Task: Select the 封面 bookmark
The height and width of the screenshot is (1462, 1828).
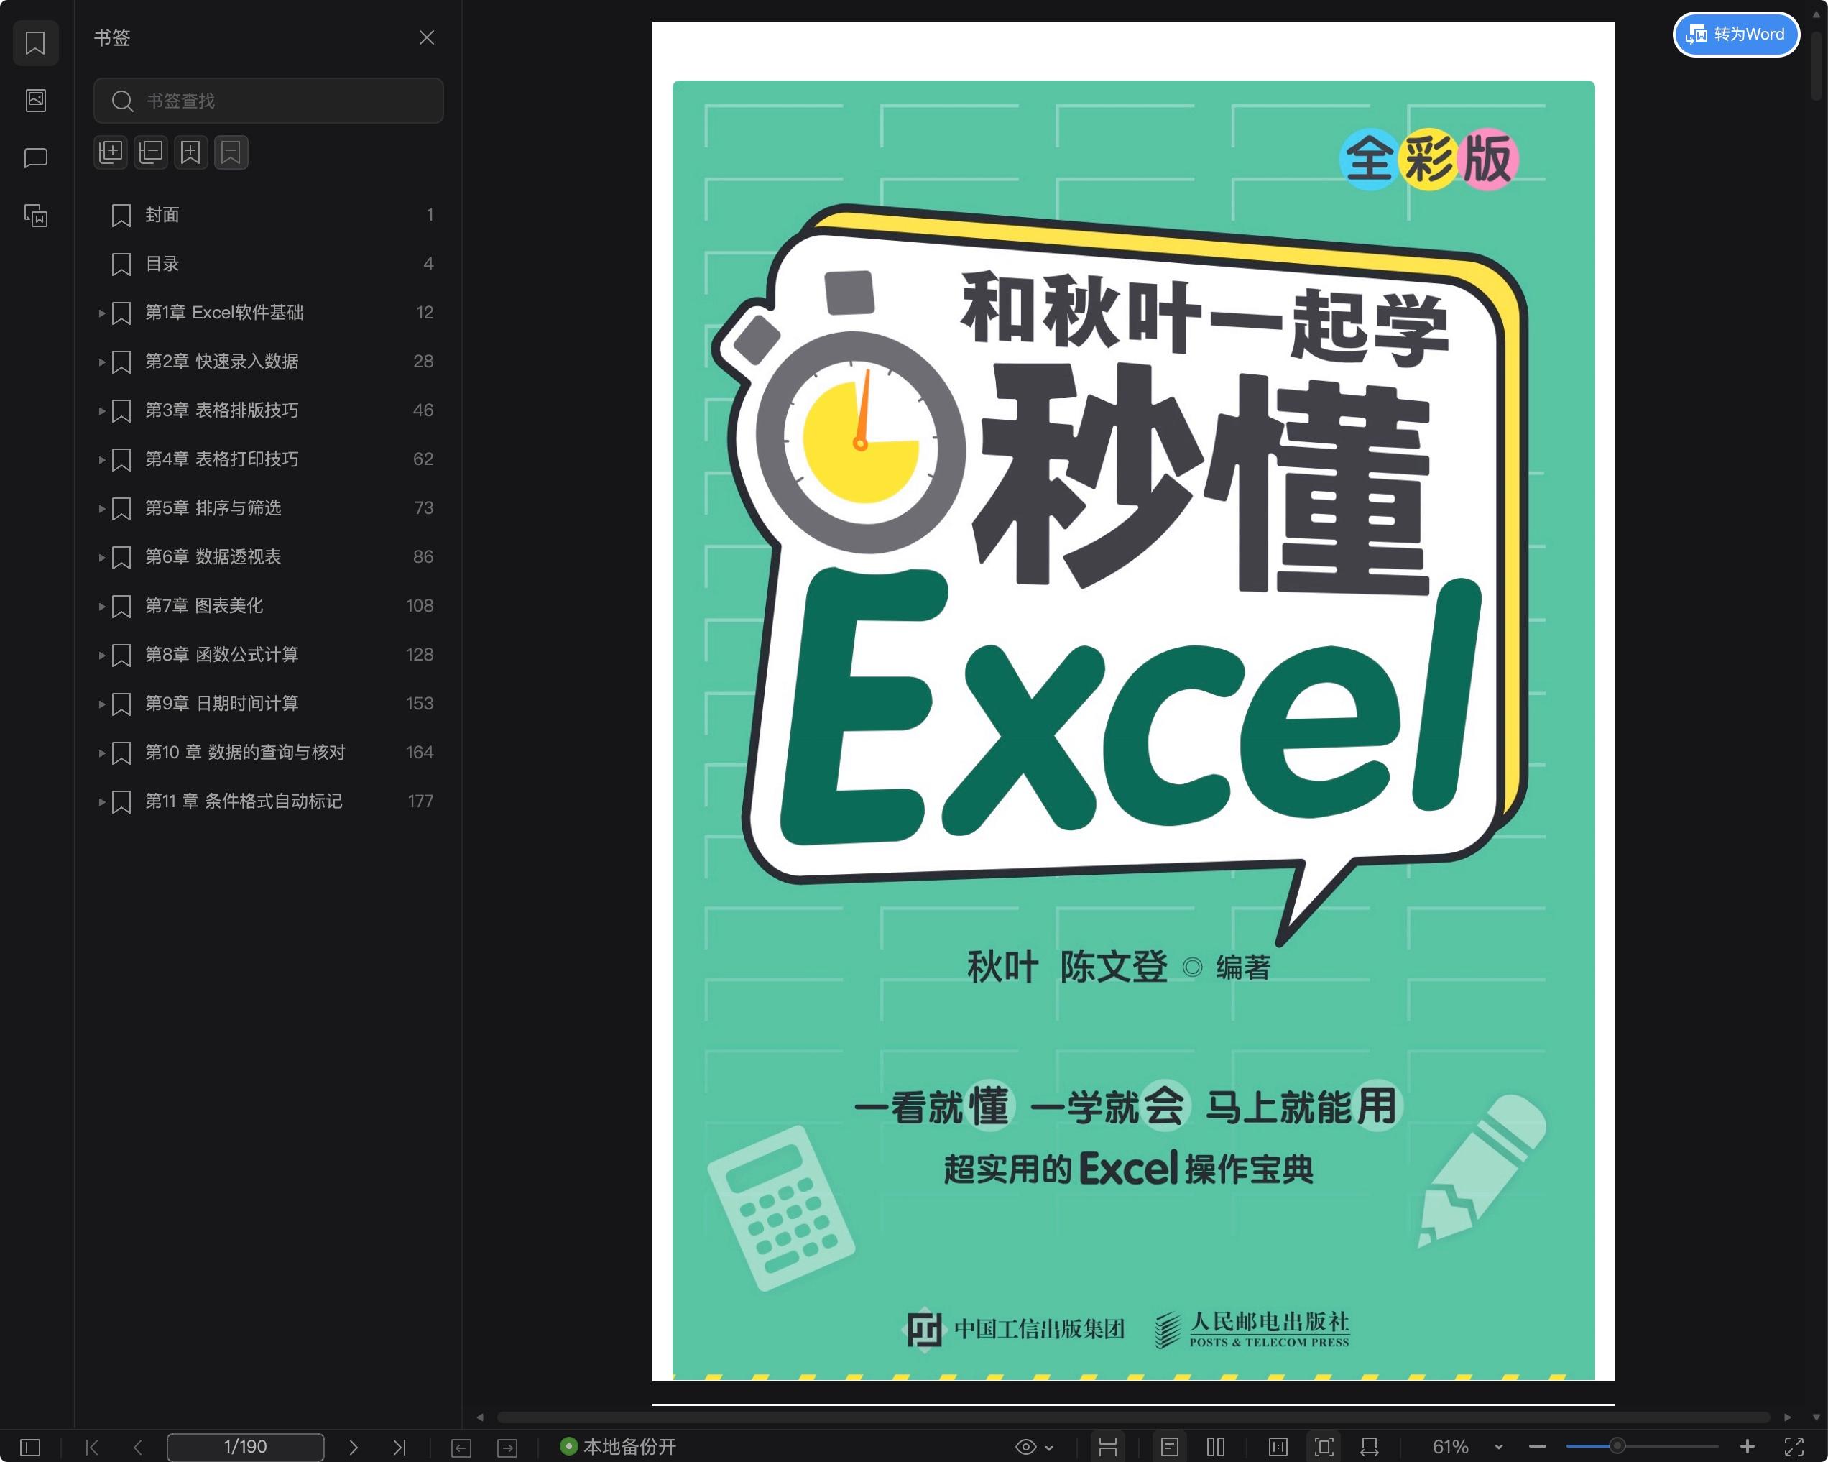Action: [268, 214]
